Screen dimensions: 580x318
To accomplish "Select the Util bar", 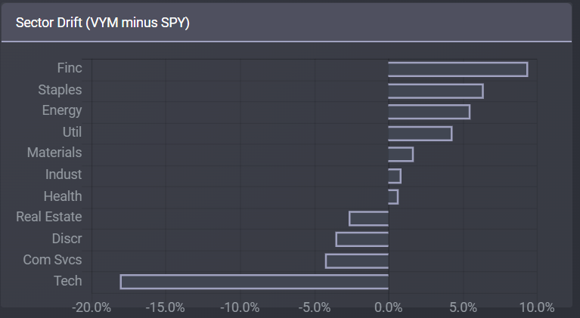I will coord(420,134).
